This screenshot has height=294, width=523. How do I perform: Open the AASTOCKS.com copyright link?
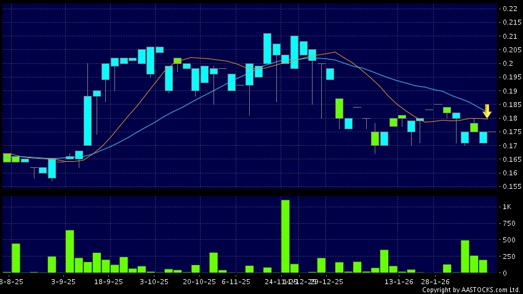pyautogui.click(x=471, y=290)
